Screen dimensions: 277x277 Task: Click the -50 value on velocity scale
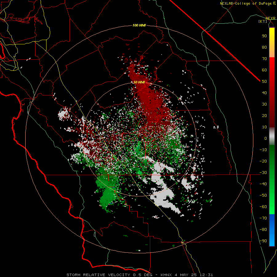pyautogui.click(x=263, y=195)
